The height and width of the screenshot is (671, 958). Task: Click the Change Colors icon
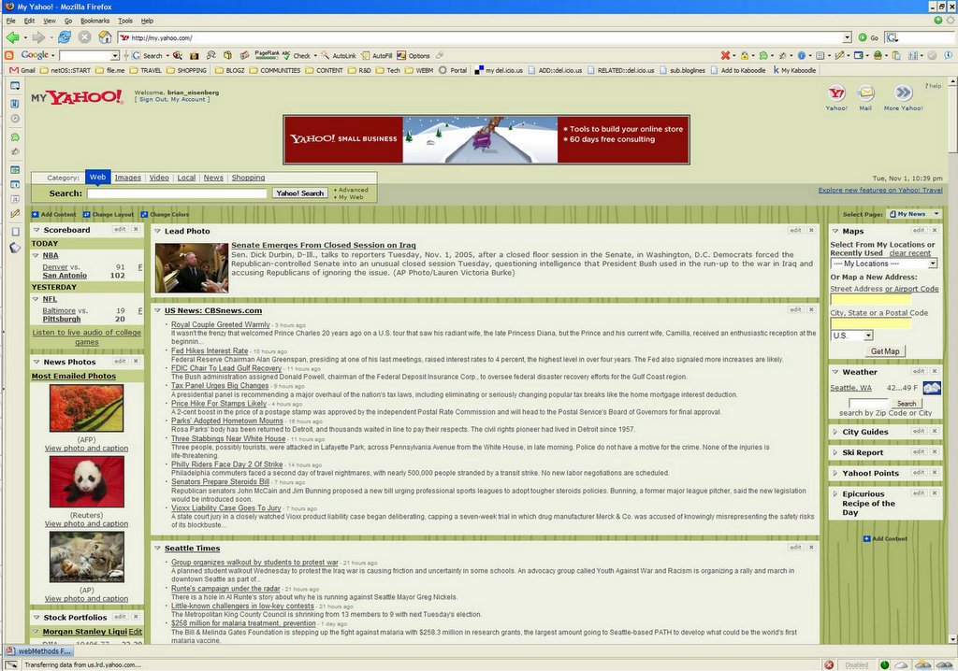tap(144, 214)
